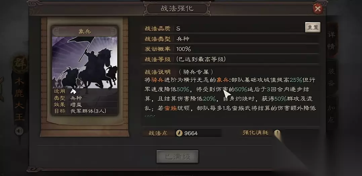Screen dimensions: 362x176
Task: Click the 发动概率 100% row
Action: [x=231, y=49]
